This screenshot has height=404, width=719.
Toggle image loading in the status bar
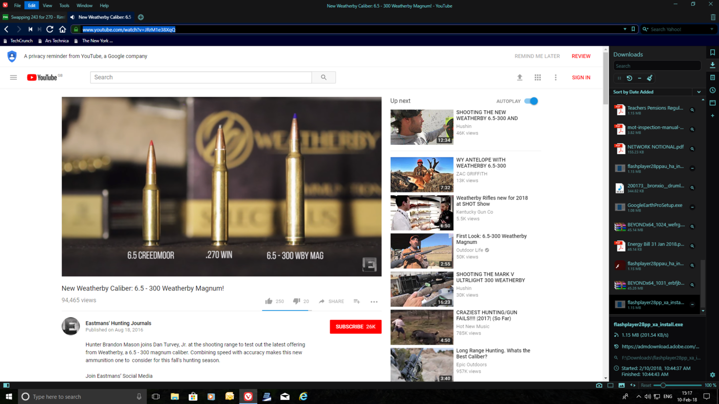point(621,385)
